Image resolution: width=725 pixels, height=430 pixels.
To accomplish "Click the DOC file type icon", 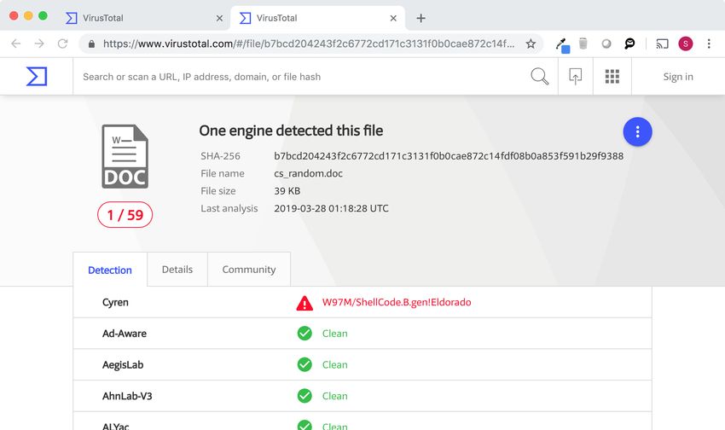I will tap(125, 156).
